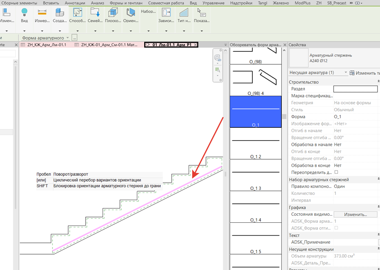Open the Аннотации ribbon tab
380x270 pixels.
(x=75, y=3)
